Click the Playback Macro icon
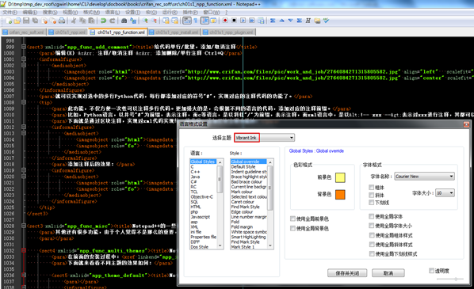The height and width of the screenshot is (289, 474). (x=243, y=21)
